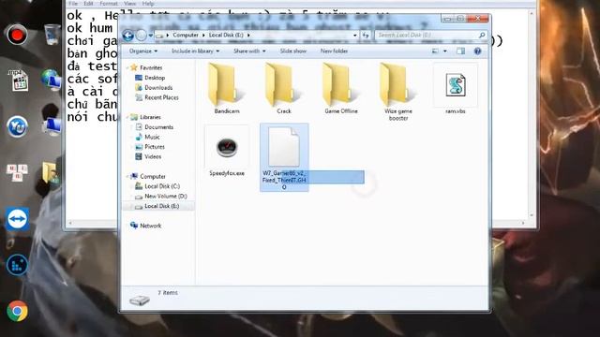The height and width of the screenshot is (337, 600).
Task: Open Notepad View menu
Action: click(x=130, y=4)
